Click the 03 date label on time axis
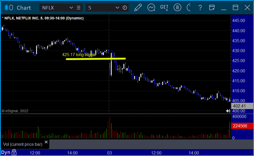The height and width of the screenshot is (156, 254). [110, 153]
